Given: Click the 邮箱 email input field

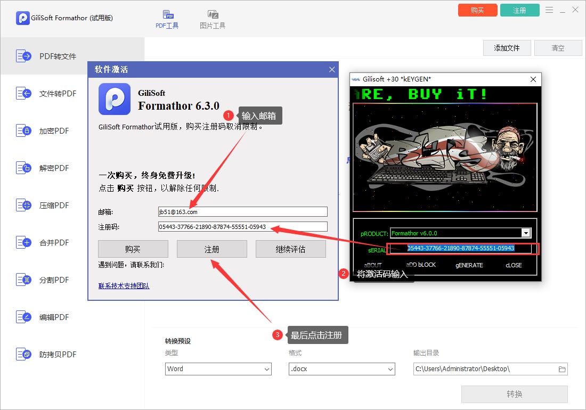Looking at the screenshot, I should (242, 211).
